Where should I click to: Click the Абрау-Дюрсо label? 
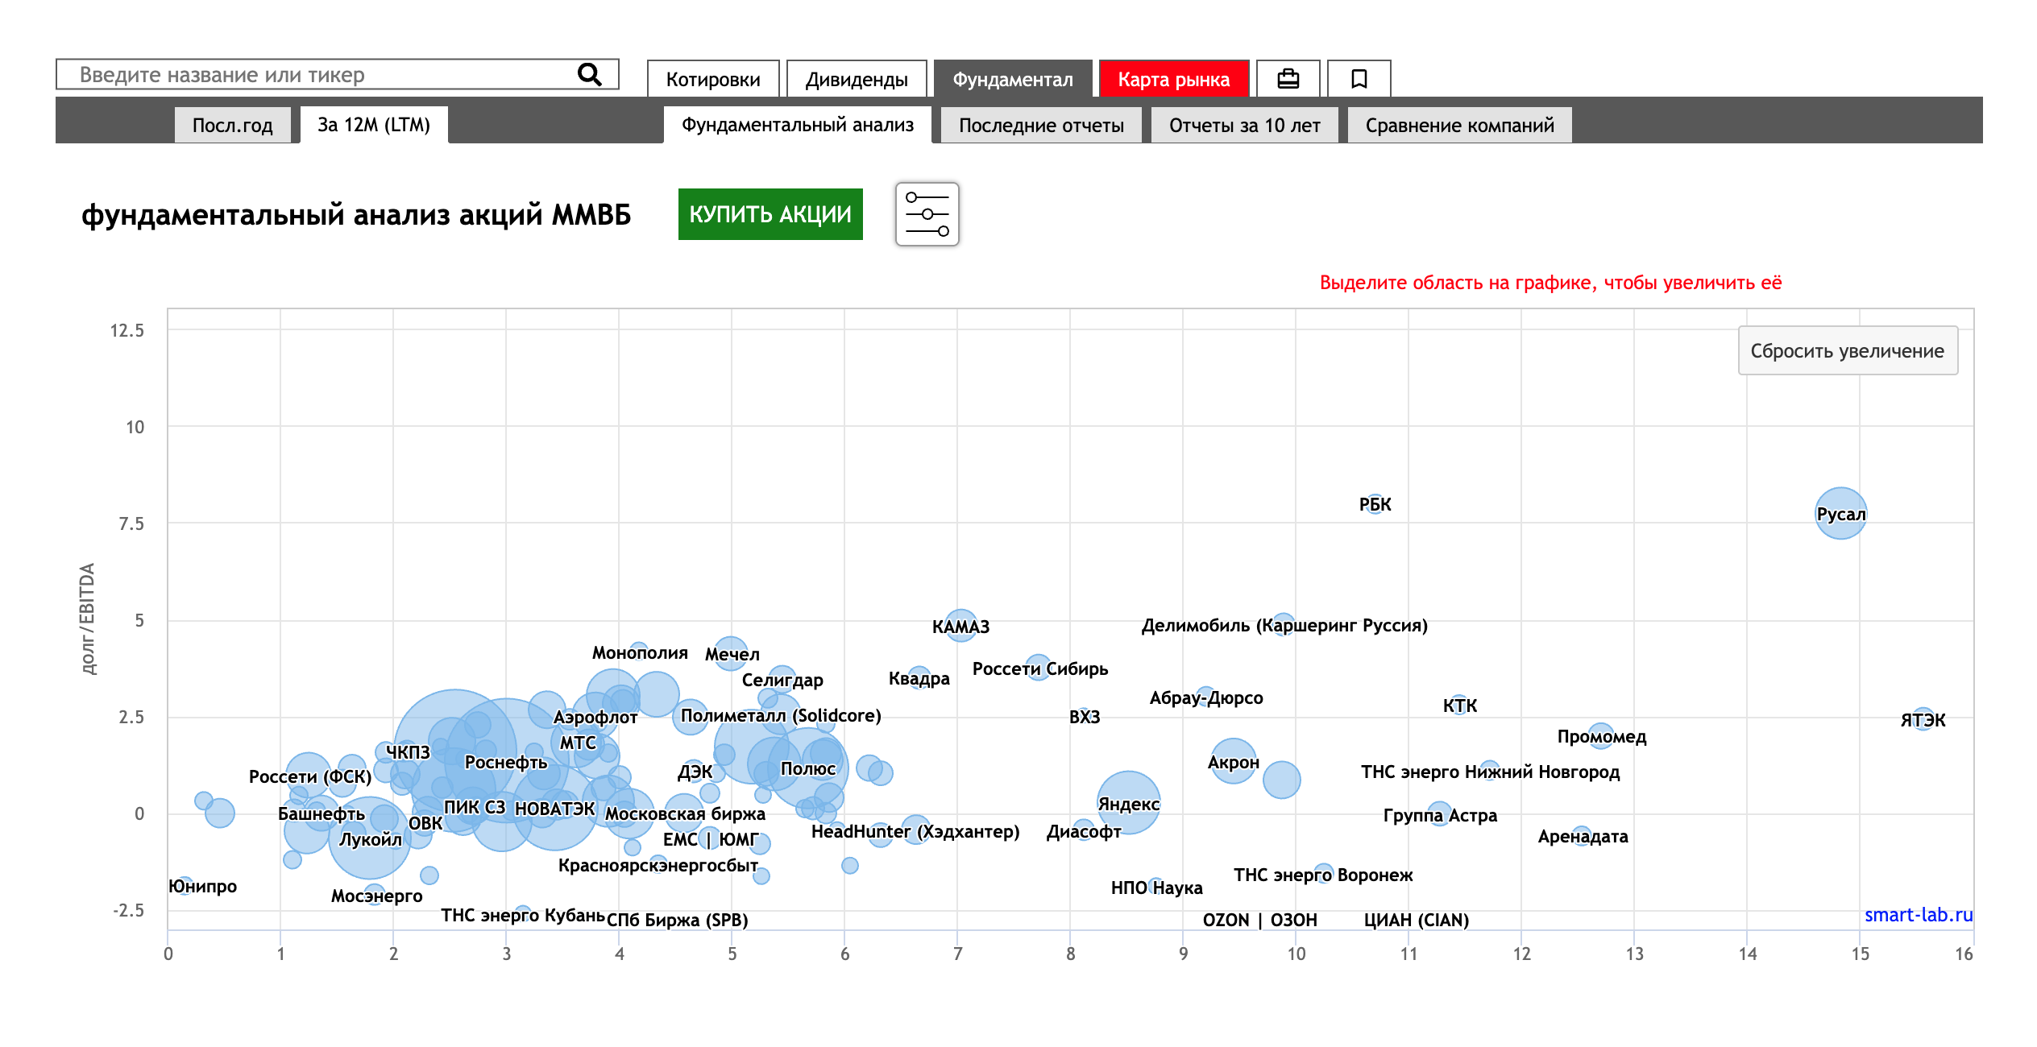1206,697
